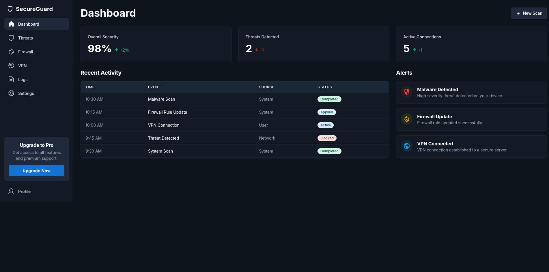Click the red Malware Detected alert icon
Image resolution: width=549 pixels, height=272 pixels.
pos(407,92)
